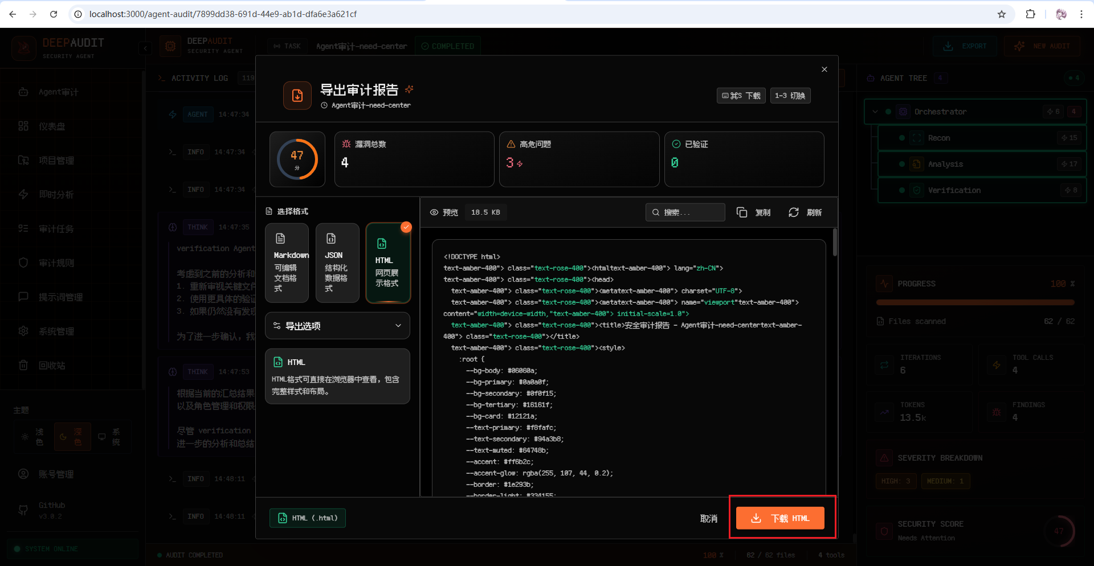1094x566 pixels.
Task: Click the Download HTML button
Action: coord(780,518)
